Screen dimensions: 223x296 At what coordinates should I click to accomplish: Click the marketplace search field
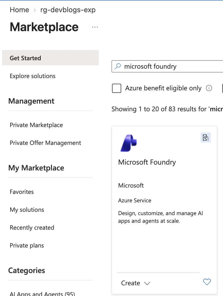click(167, 66)
